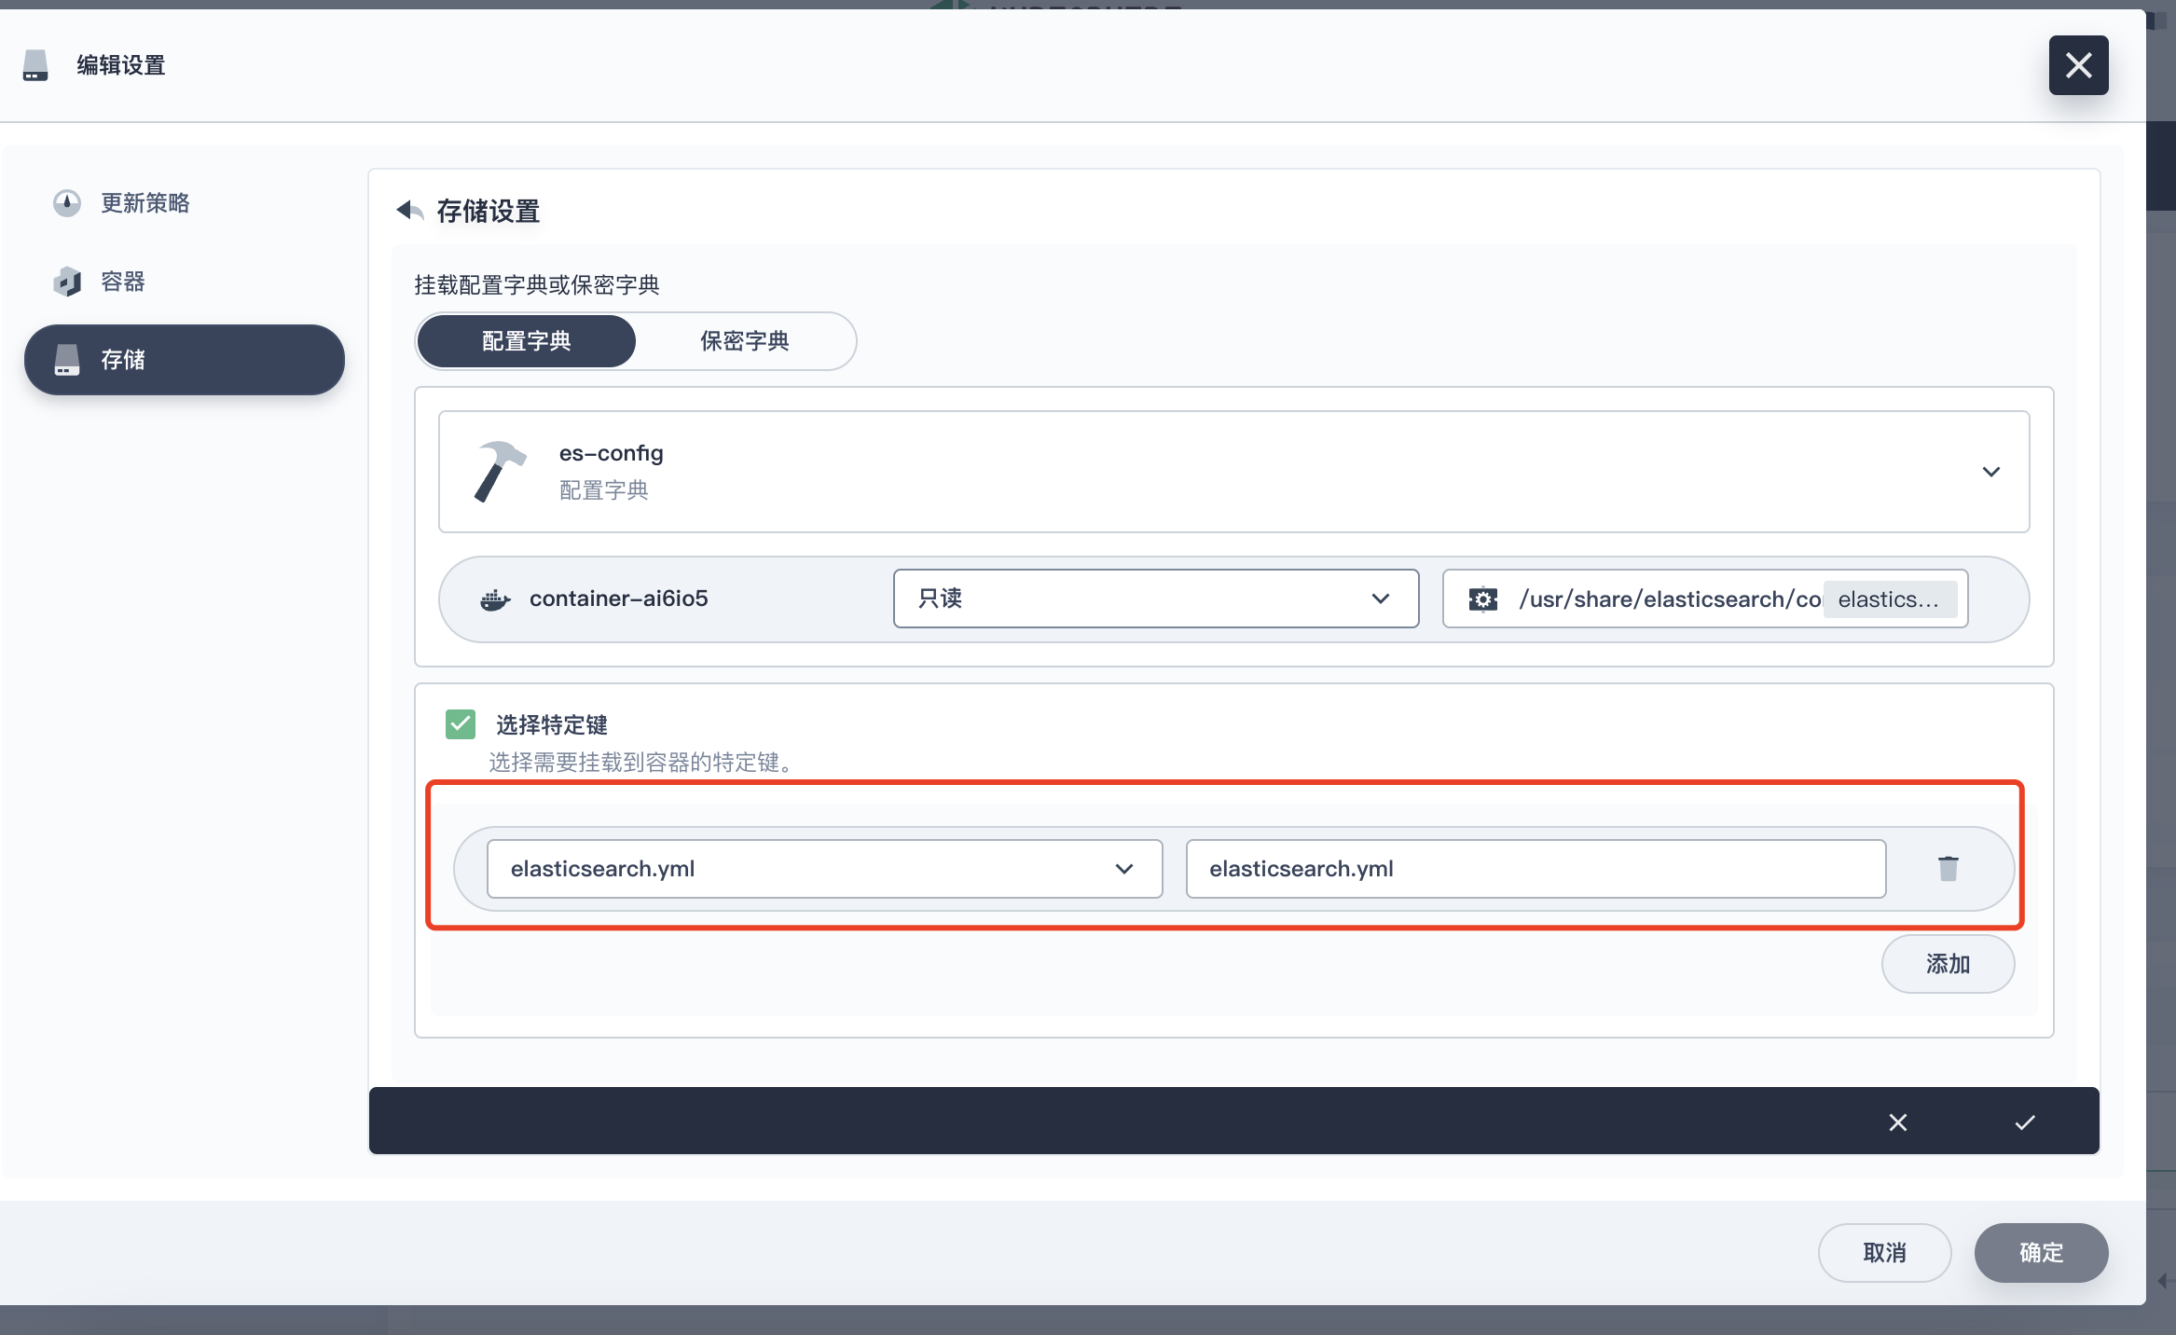The image size is (2176, 1335).
Task: Click the hammer icon of es-config
Action: click(x=501, y=471)
